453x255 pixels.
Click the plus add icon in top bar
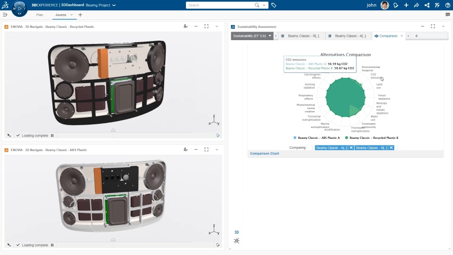pyautogui.click(x=406, y=5)
